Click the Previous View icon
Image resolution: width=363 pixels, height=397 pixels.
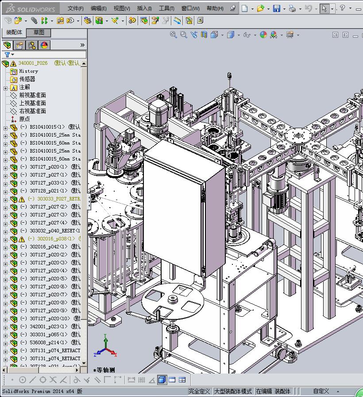194,35
